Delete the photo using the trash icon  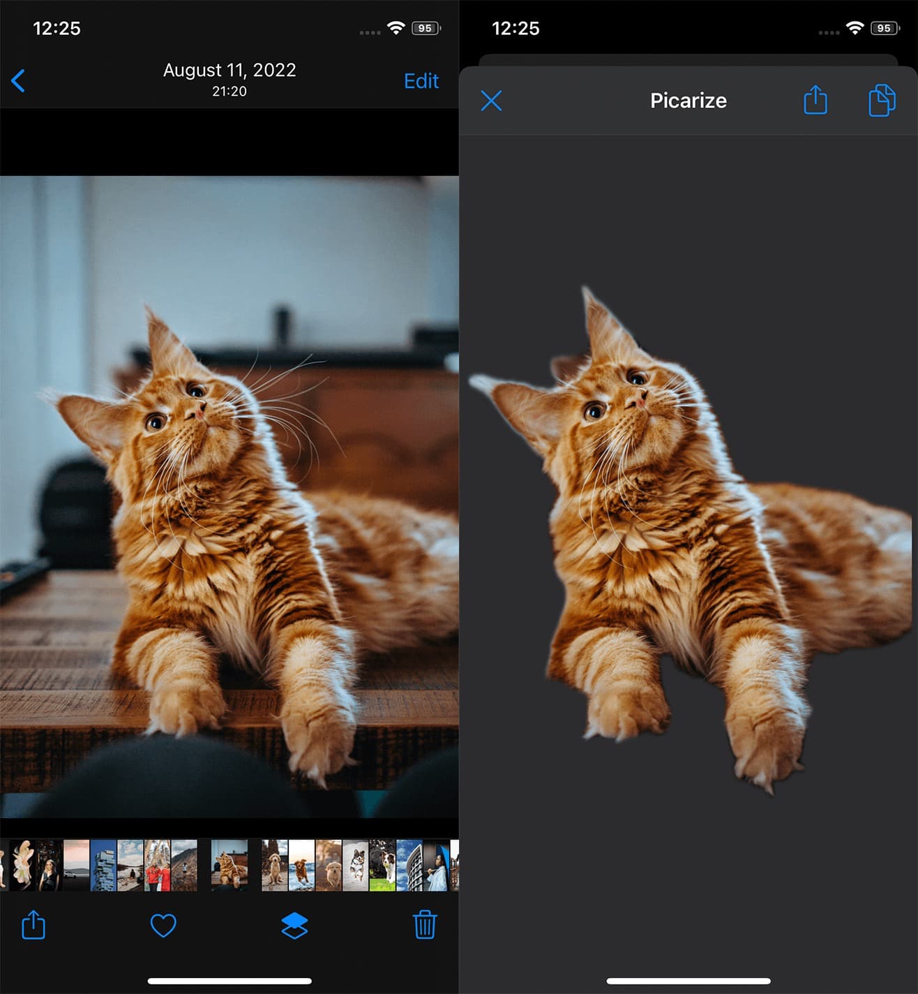pos(425,925)
